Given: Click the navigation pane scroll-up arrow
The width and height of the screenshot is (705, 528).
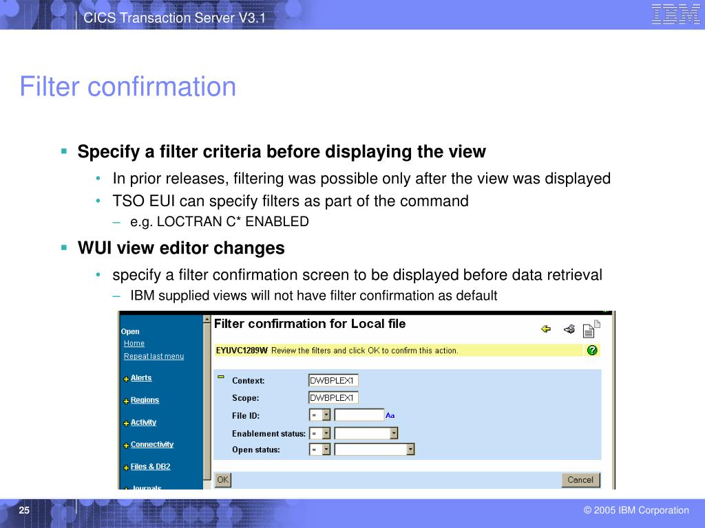Looking at the screenshot, I should click(207, 319).
